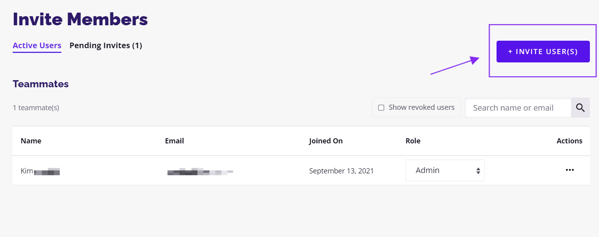Click the + INVITE USER(S) button
This screenshot has width=599, height=237.
click(x=543, y=51)
